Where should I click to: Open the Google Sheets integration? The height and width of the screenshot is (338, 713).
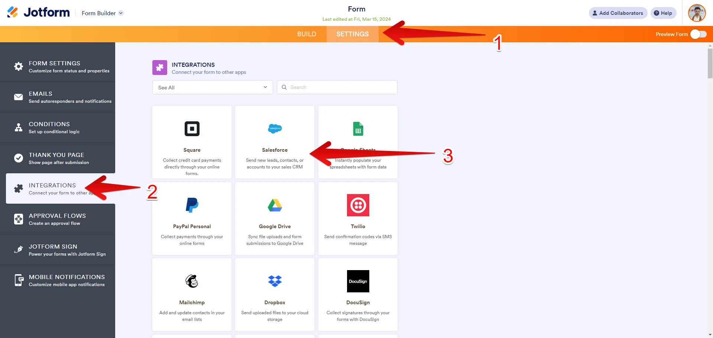(x=357, y=129)
